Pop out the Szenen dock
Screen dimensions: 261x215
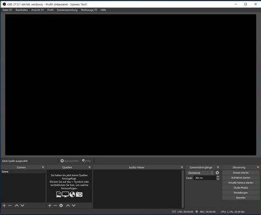tap(43, 167)
